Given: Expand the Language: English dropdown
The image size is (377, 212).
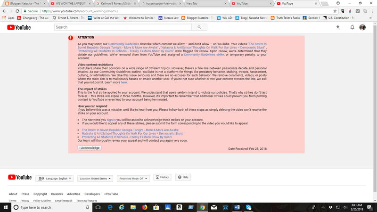Looking at the screenshot, I should (x=55, y=179).
